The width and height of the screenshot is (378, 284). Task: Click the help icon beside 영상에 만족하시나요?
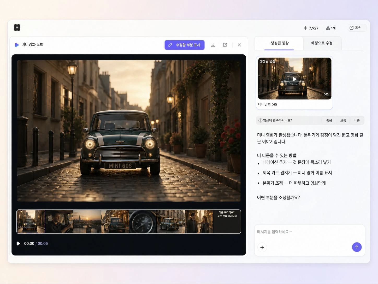tap(260, 120)
